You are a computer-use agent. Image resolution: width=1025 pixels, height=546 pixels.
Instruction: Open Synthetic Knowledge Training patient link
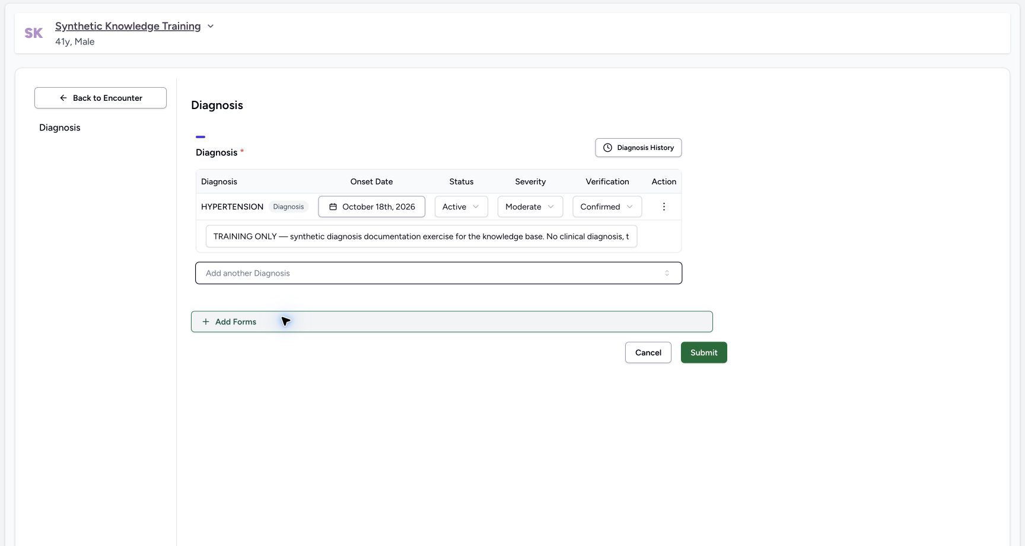coord(128,26)
